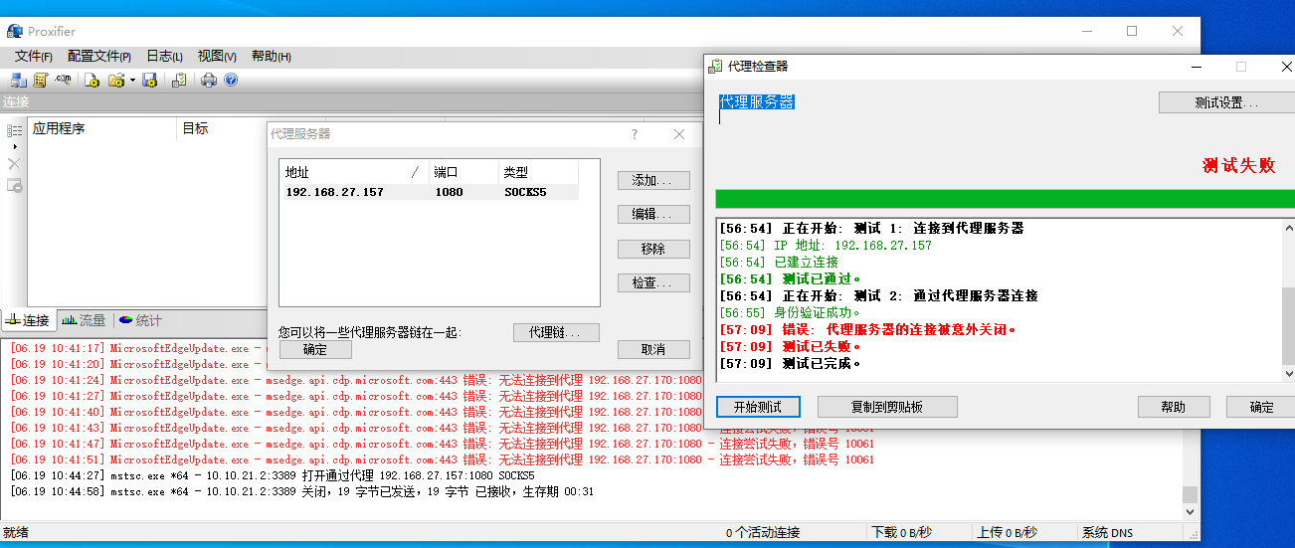Click 检查... button in proxy servers dialog
This screenshot has height=548, width=1295.
click(x=653, y=282)
